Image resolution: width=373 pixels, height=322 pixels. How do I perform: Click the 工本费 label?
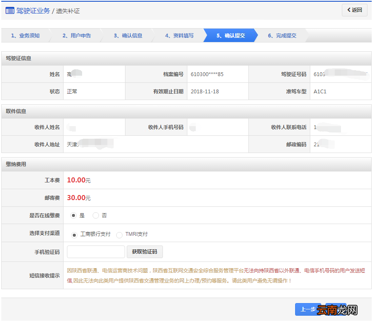coord(52,180)
